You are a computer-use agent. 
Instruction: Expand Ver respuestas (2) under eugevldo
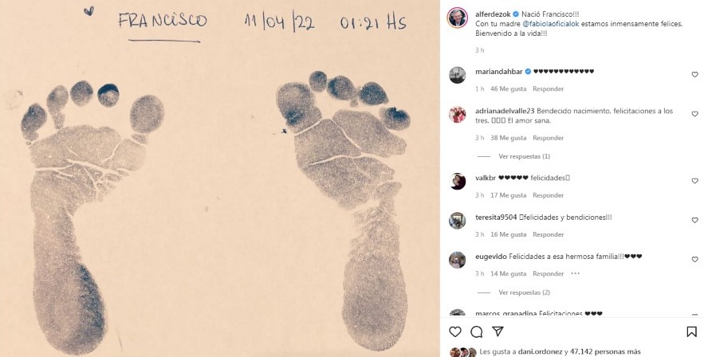(524, 292)
